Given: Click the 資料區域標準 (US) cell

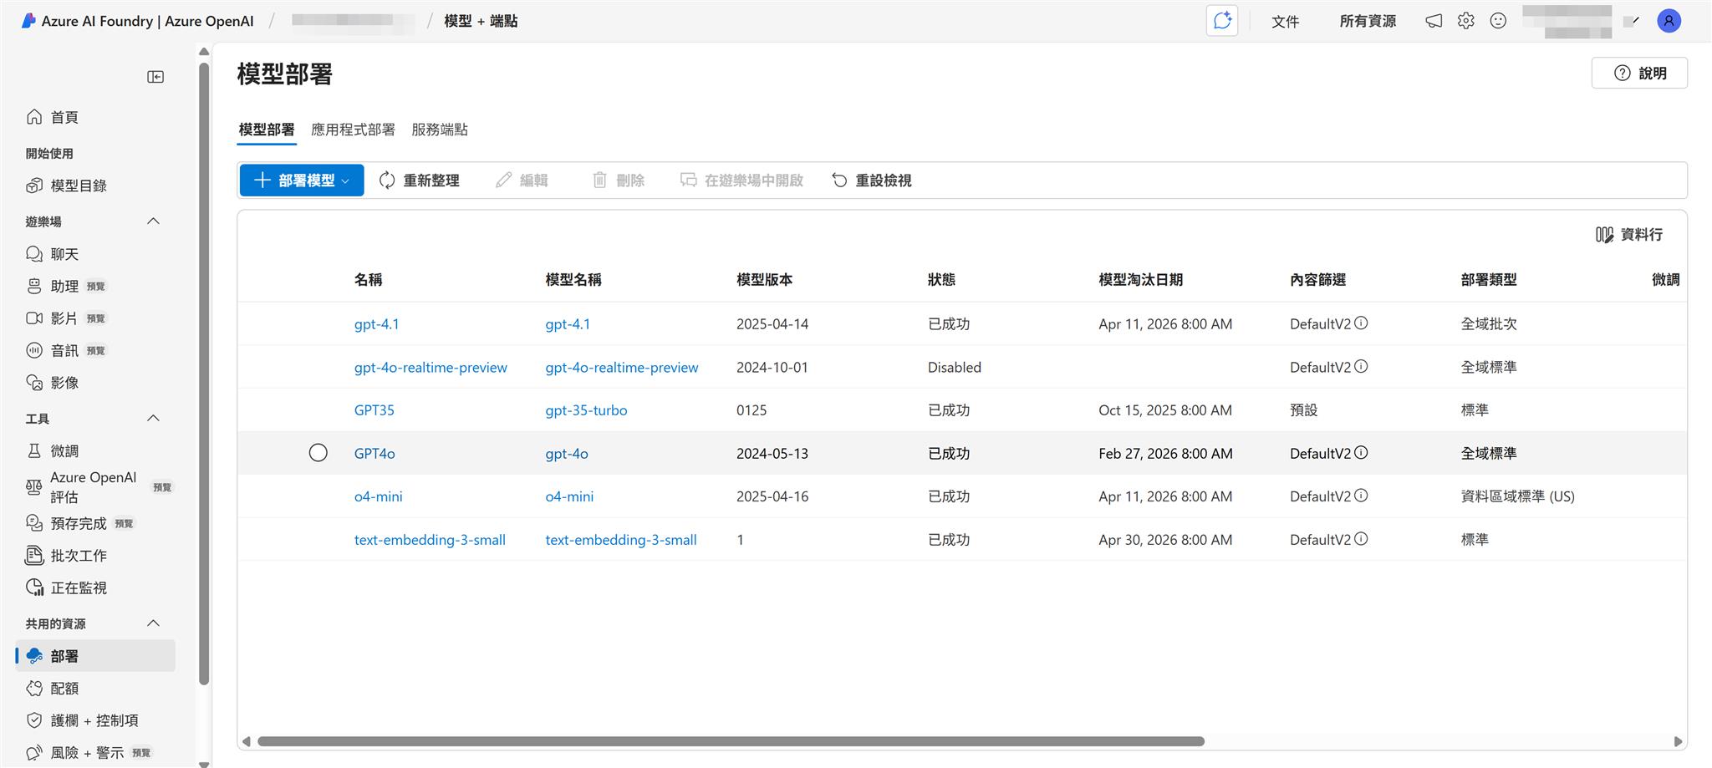Looking at the screenshot, I should click(1517, 496).
